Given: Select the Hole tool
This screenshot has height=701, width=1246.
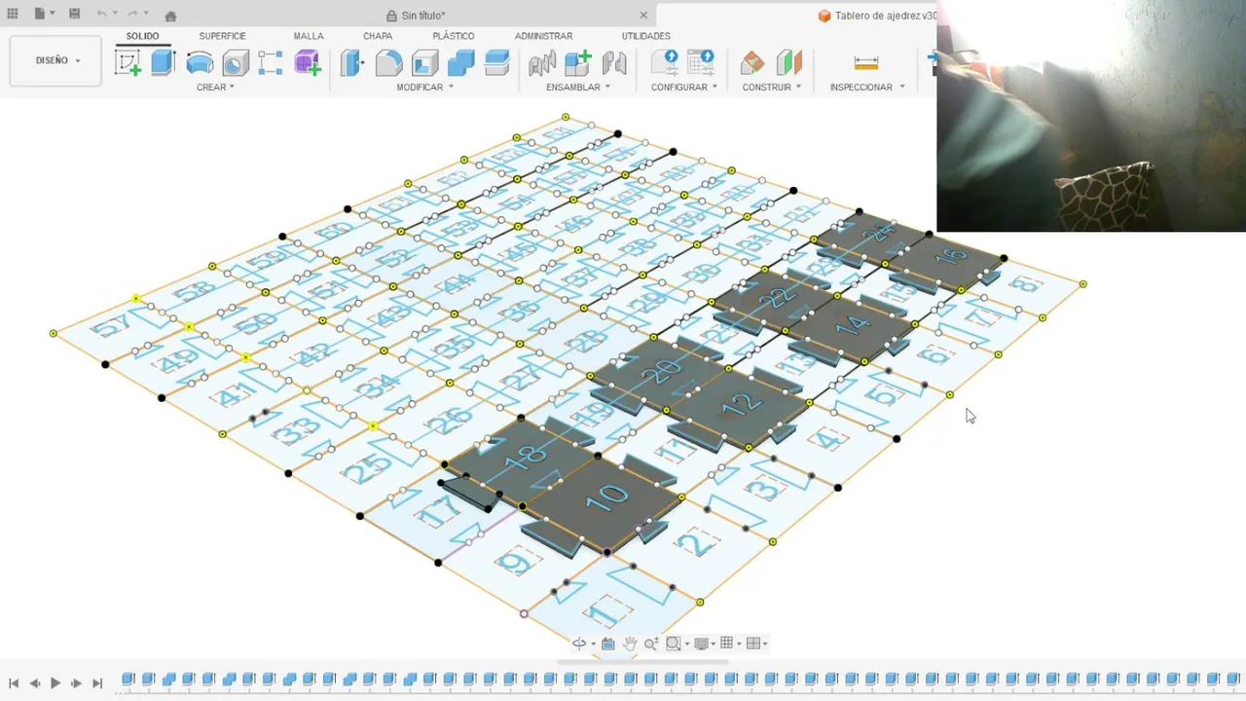Looking at the screenshot, I should pyautogui.click(x=236, y=63).
